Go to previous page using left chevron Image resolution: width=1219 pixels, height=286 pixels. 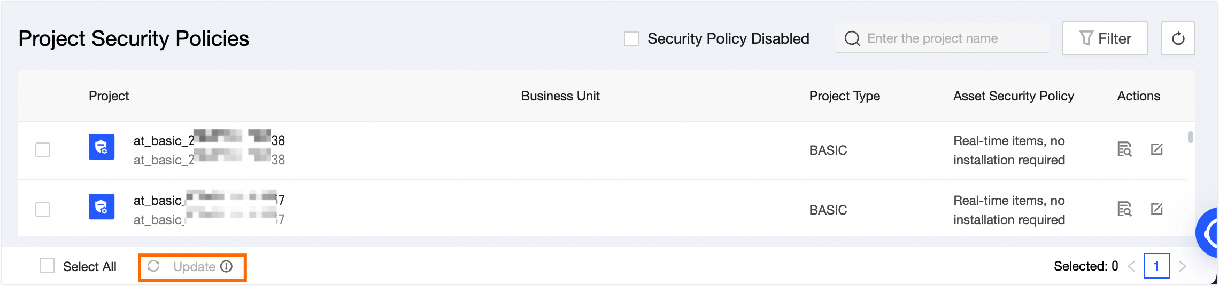1131,266
